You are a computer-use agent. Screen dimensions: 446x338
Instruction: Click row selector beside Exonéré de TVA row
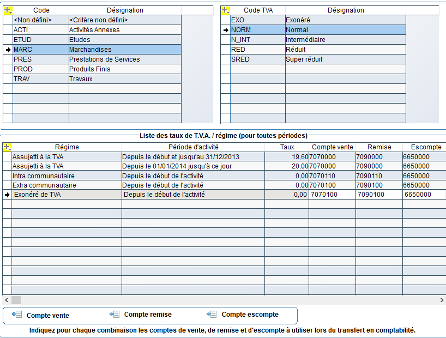click(7, 195)
